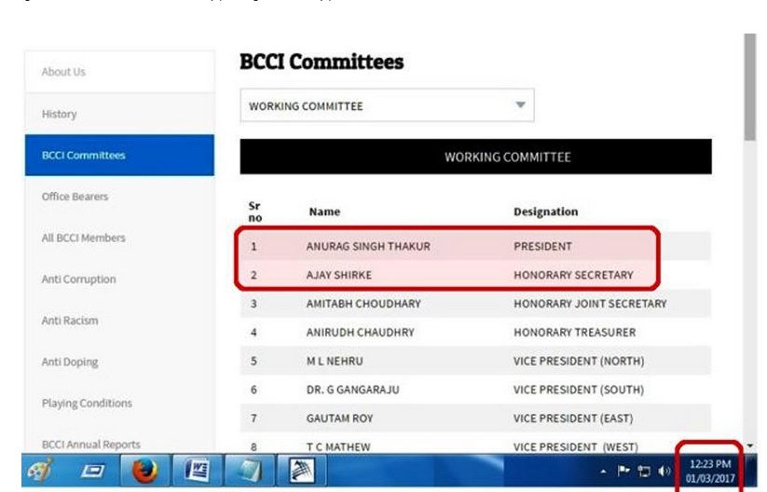This screenshot has width=767, height=492.
Task: Click the Working Committee black header
Action: point(475,157)
